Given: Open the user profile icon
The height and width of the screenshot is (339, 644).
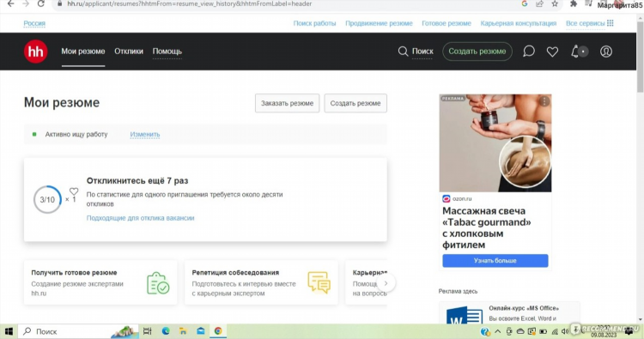Looking at the screenshot, I should coord(606,51).
